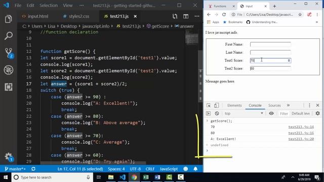Click the First Name input field

coord(270,44)
